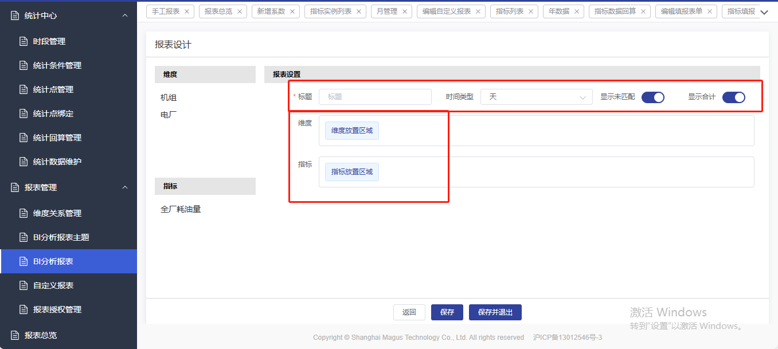
Task: Click the document icon next to 自定义报表
Action: point(24,285)
